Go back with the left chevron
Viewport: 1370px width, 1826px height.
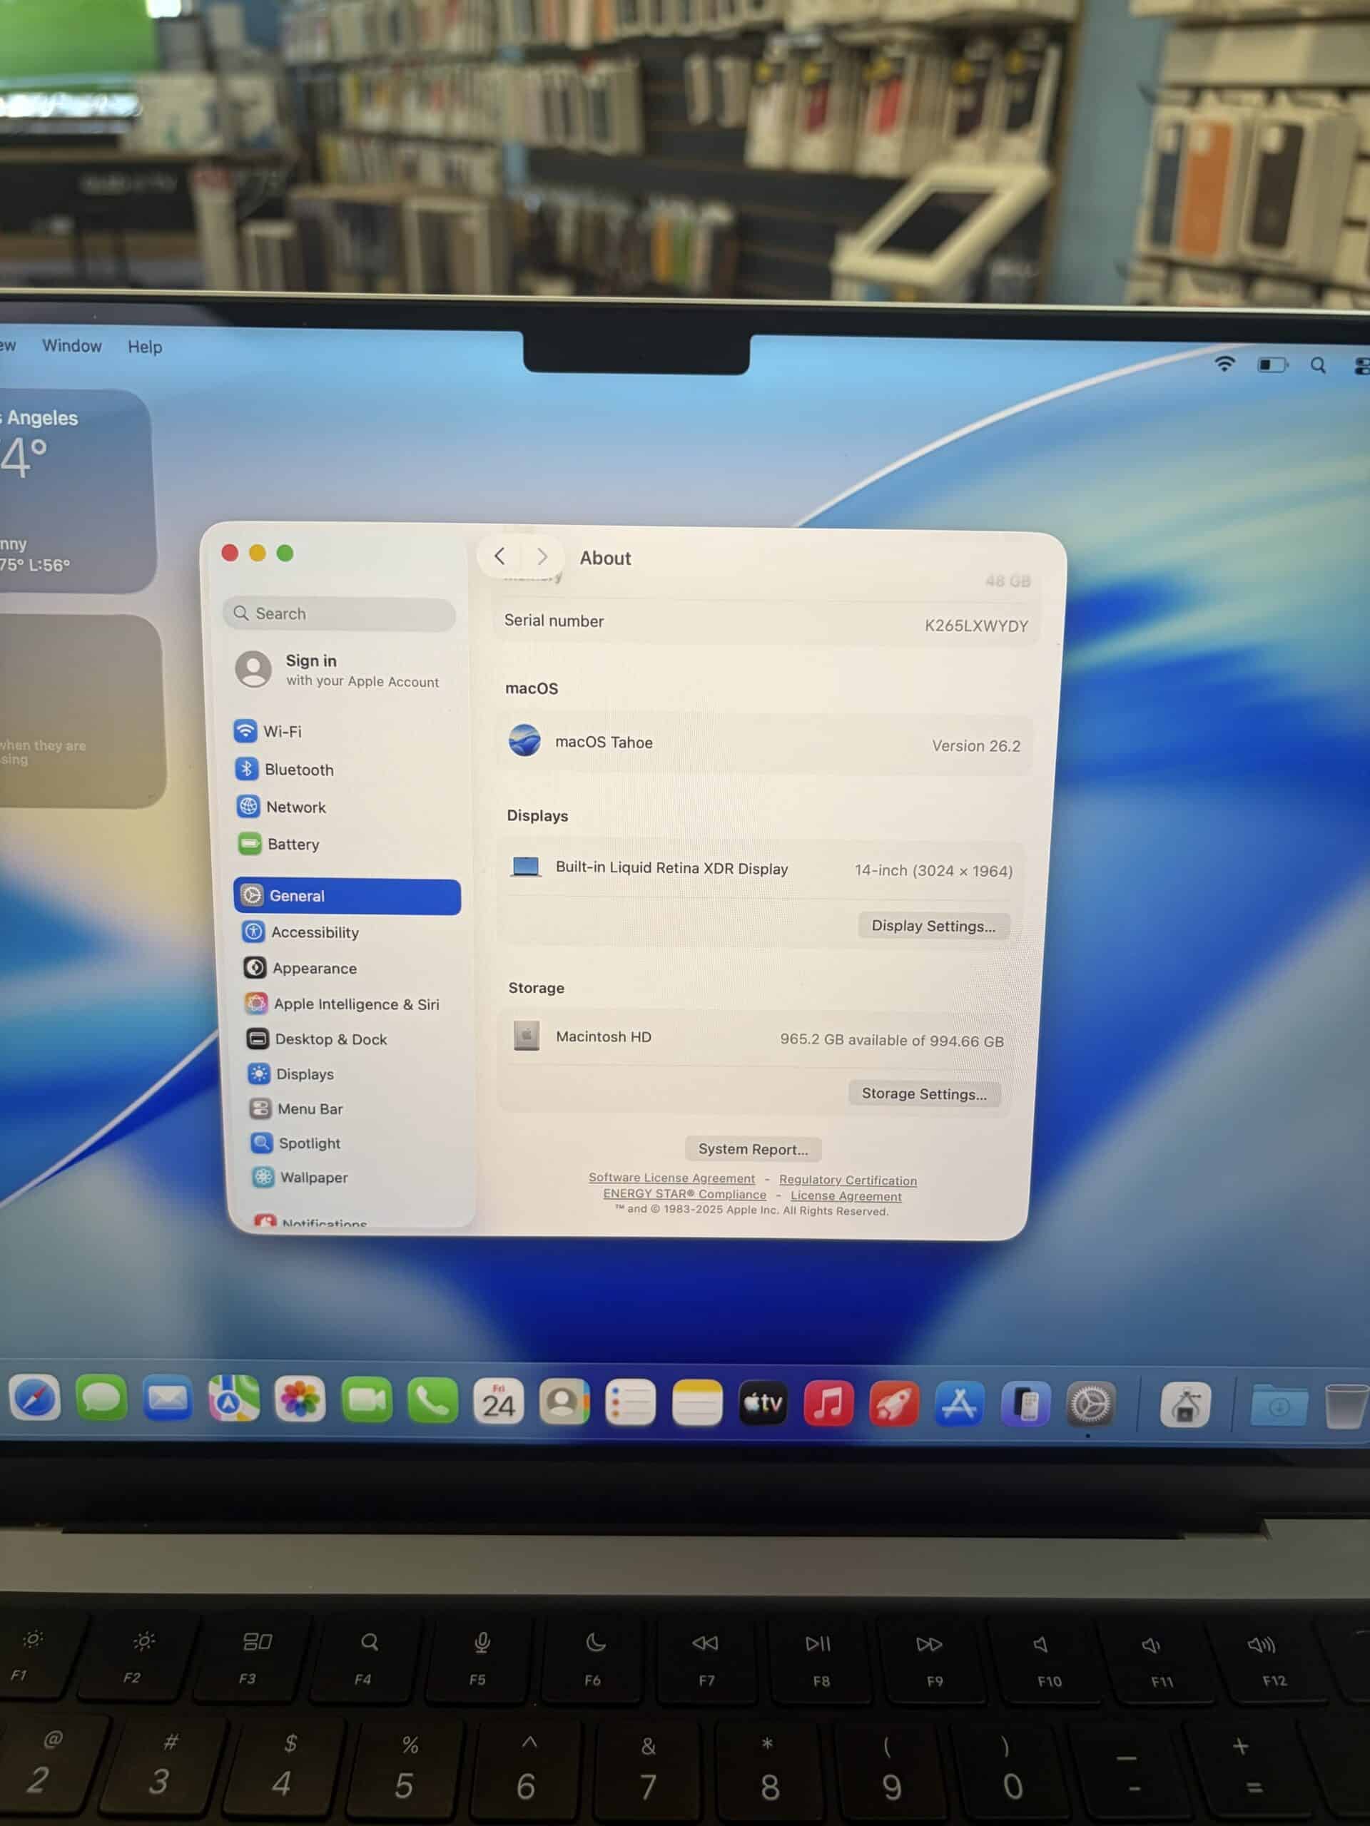[x=499, y=556]
